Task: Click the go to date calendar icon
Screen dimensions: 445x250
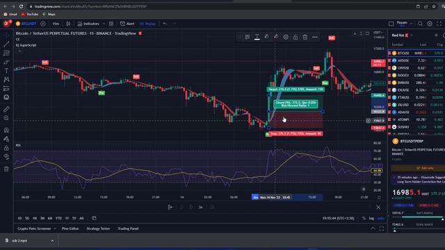Action: pyautogui.click(x=94, y=218)
